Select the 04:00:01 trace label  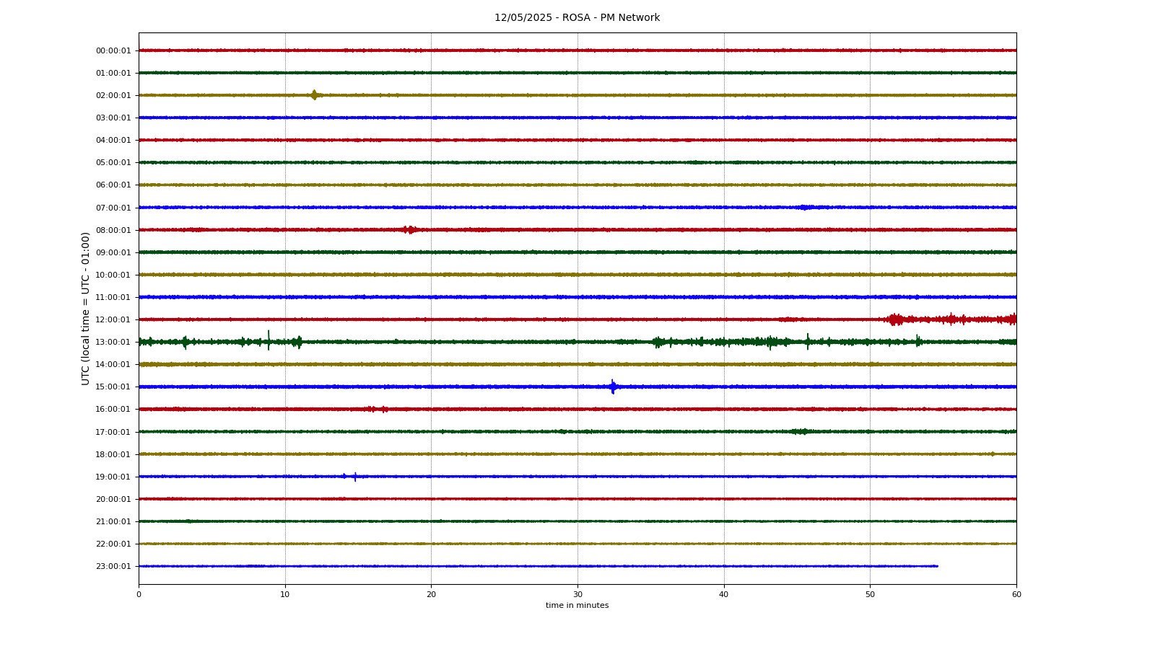[113, 140]
